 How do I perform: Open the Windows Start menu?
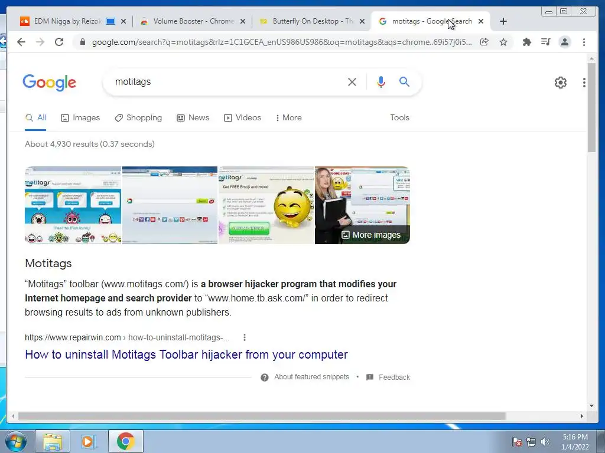click(x=15, y=442)
